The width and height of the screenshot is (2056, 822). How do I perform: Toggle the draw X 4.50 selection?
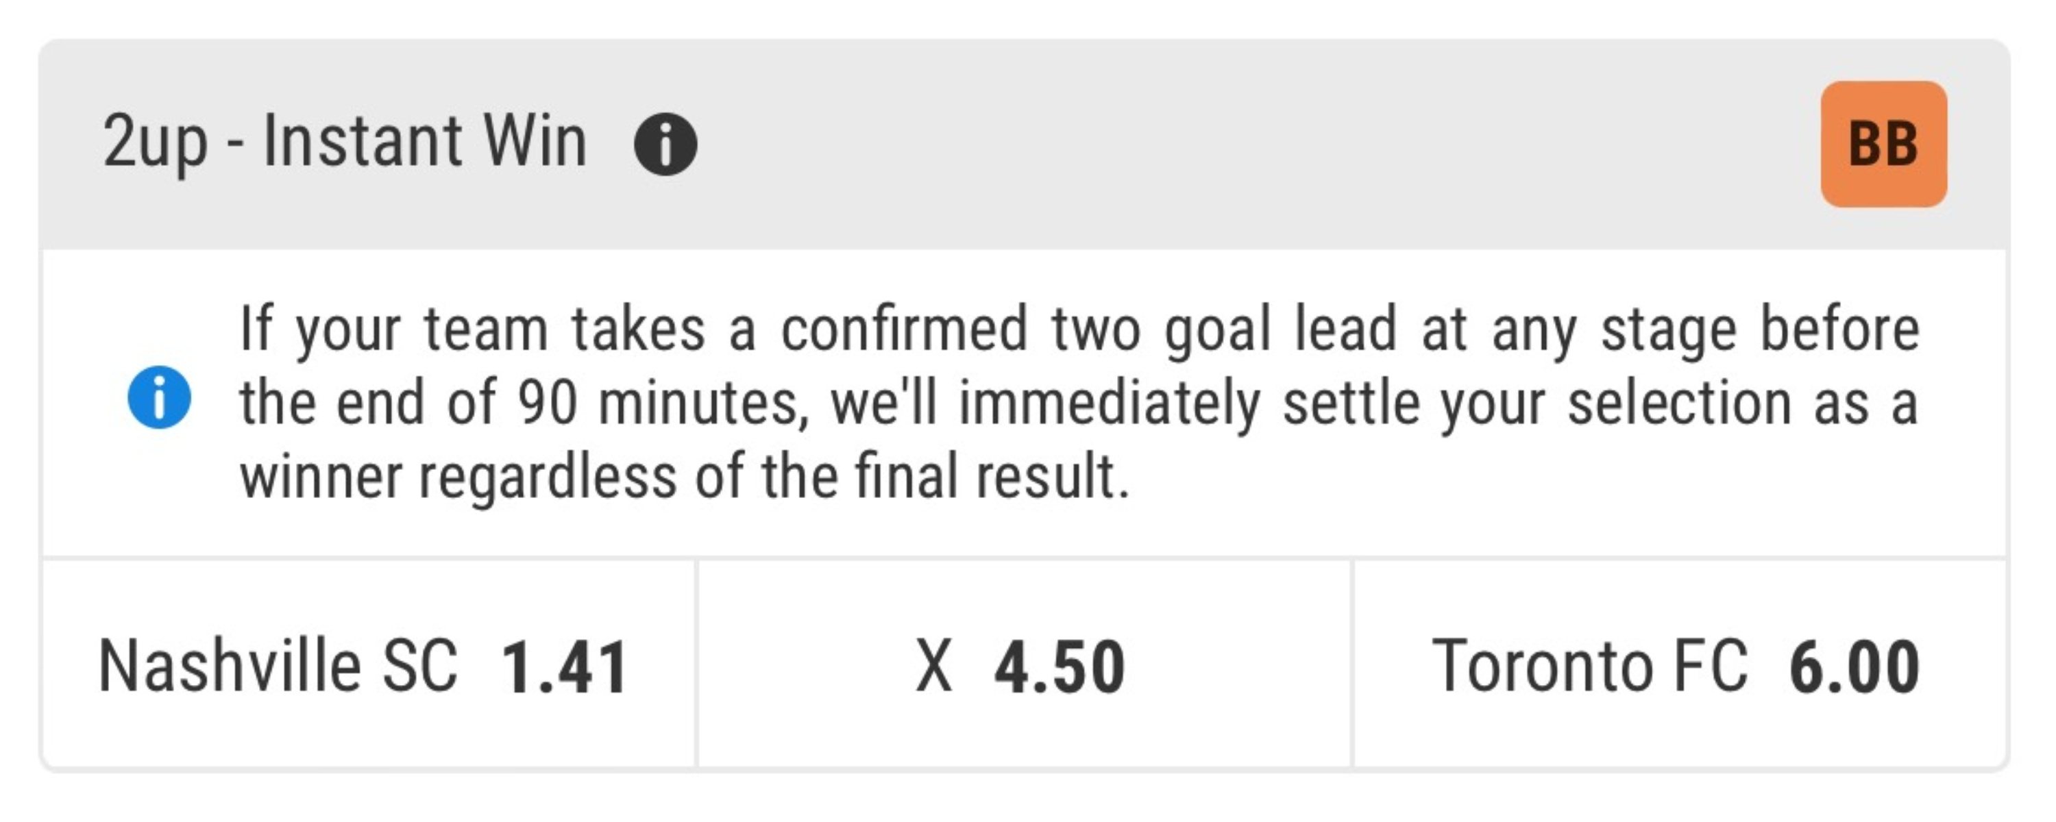pos(1023,664)
